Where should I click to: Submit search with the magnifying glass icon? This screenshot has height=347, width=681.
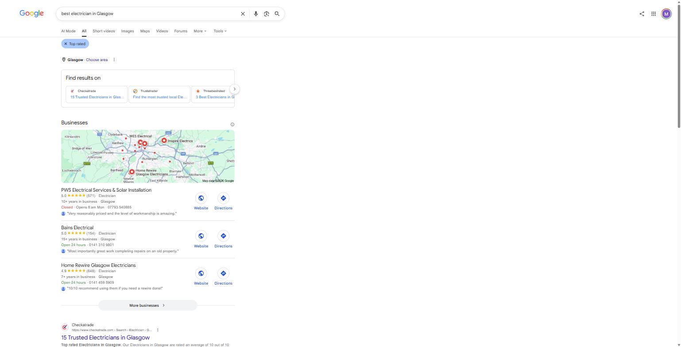coord(277,14)
